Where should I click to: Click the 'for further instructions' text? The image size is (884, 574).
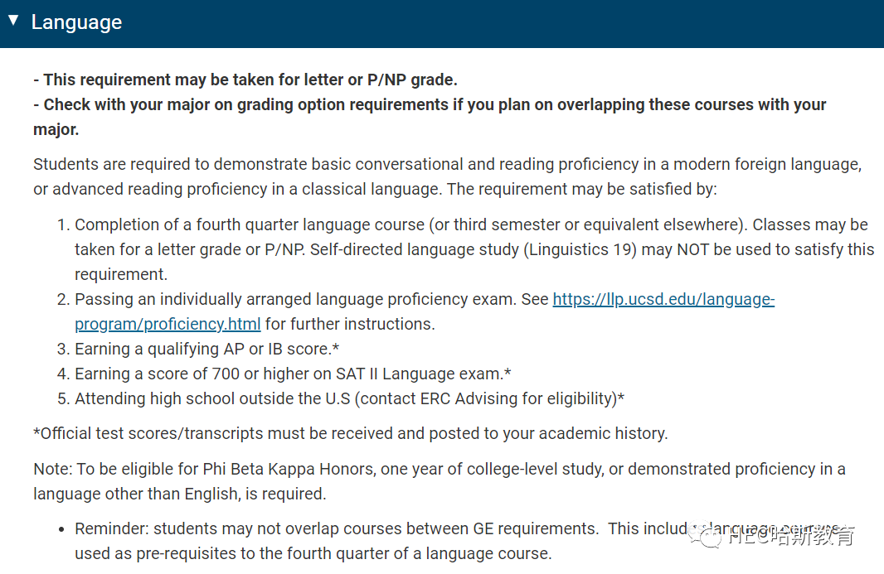350,324
